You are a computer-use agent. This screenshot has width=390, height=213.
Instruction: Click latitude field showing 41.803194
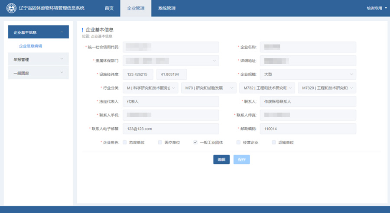tap(172, 74)
